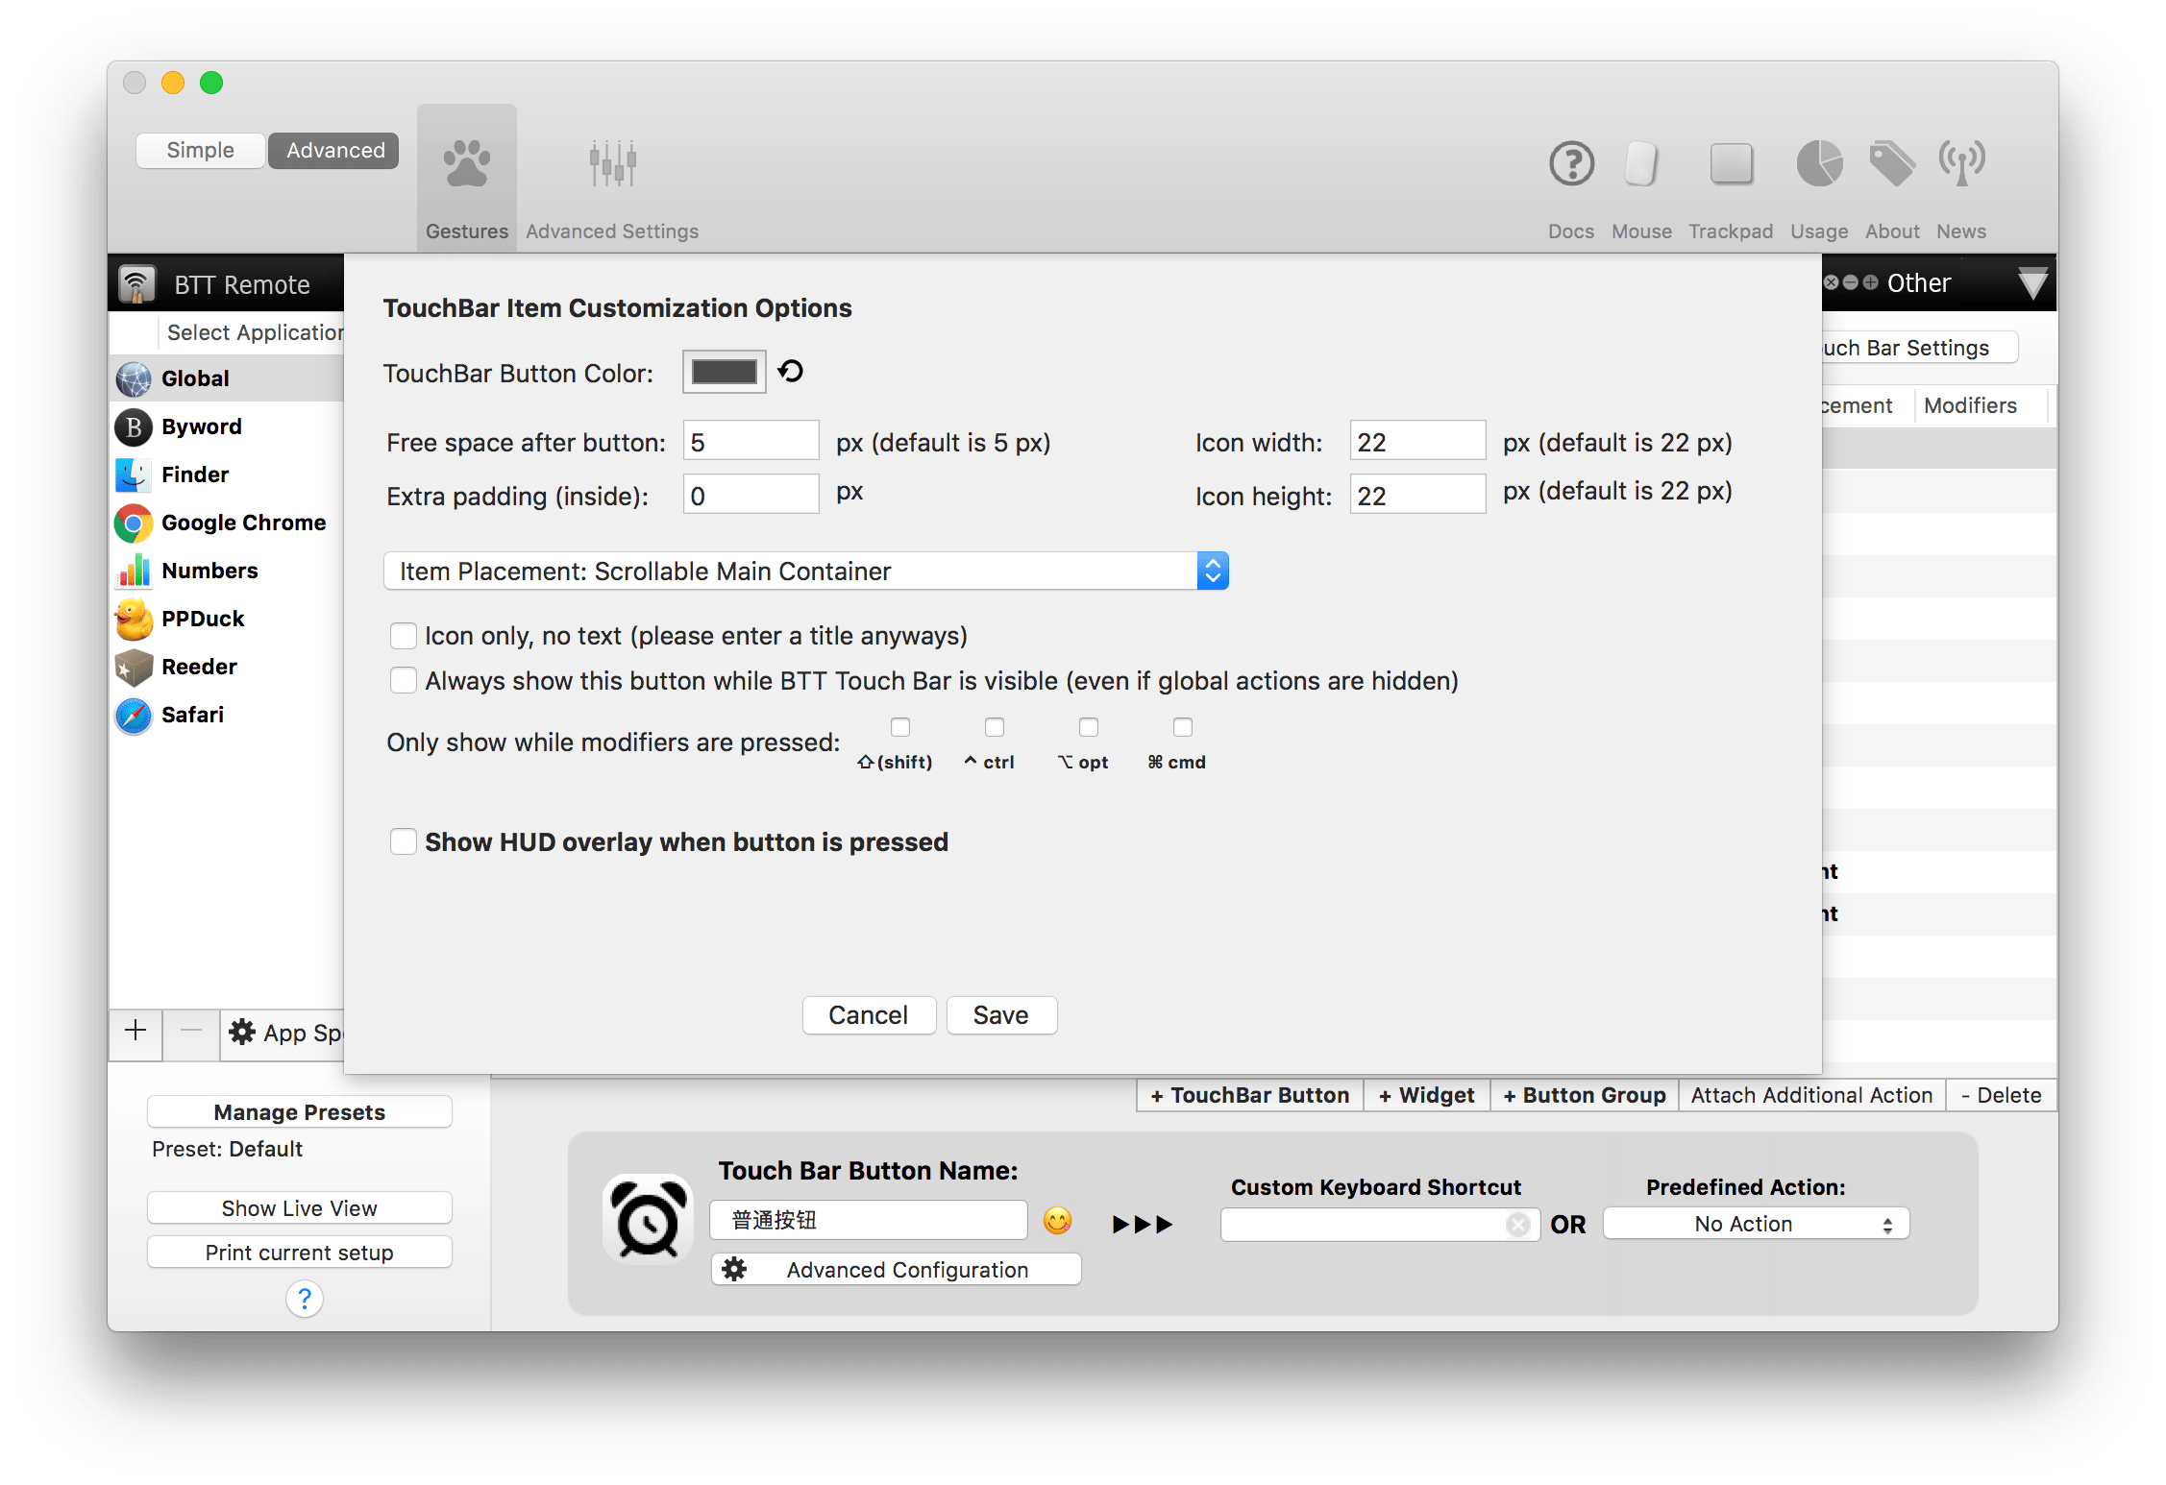The image size is (2166, 1485).
Task: Open Docs question mark icon
Action: pyautogui.click(x=1571, y=163)
